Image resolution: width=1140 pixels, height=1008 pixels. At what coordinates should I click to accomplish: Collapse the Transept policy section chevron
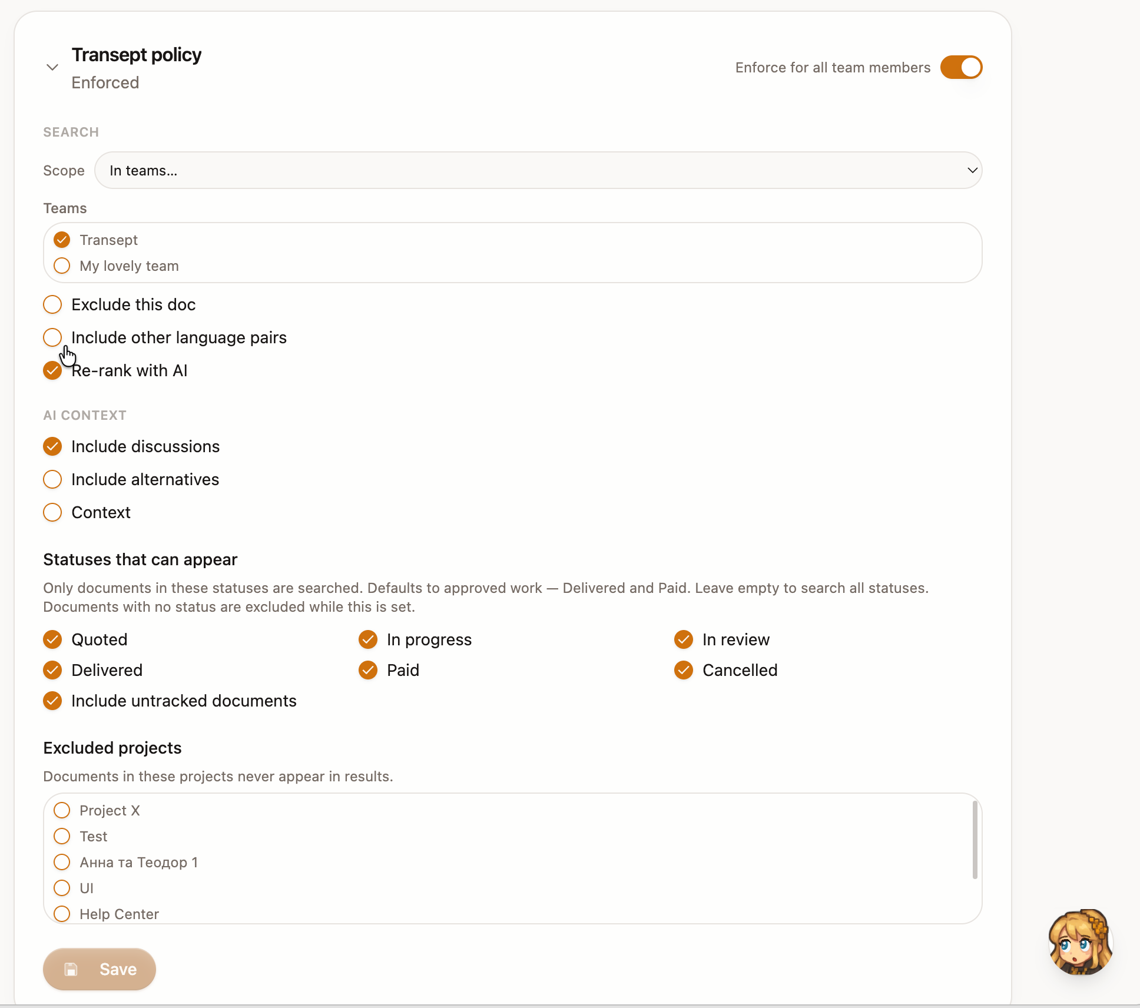click(52, 67)
